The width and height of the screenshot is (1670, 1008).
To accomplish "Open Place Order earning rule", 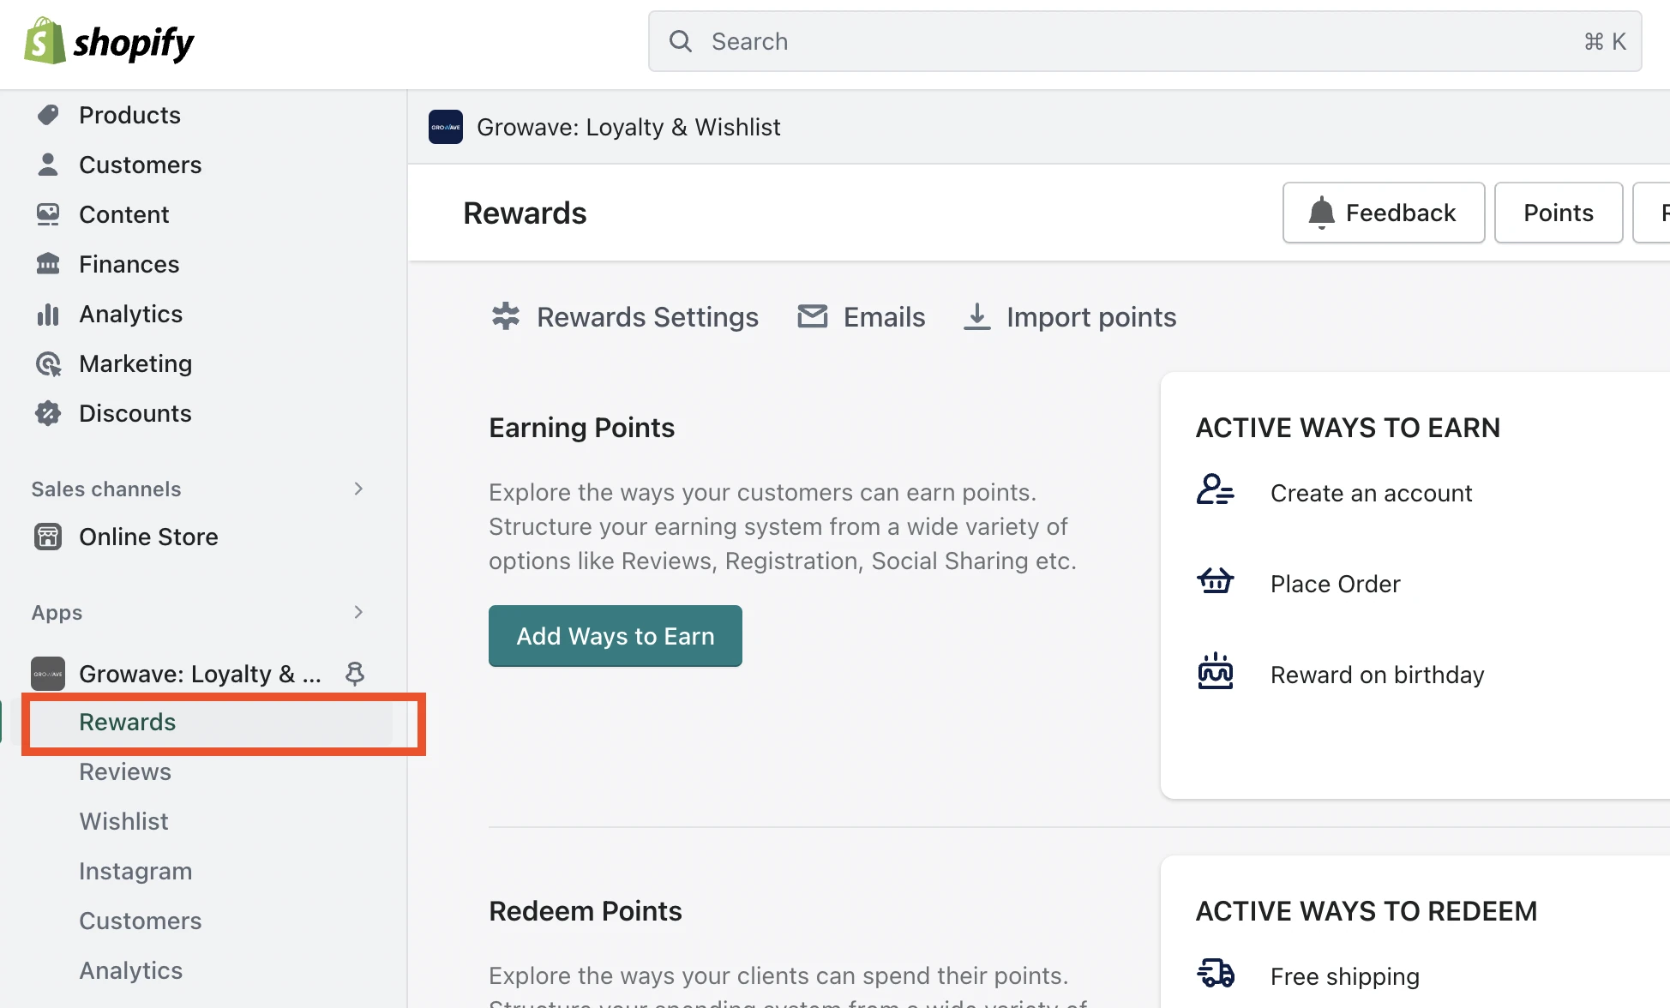I will (1335, 584).
